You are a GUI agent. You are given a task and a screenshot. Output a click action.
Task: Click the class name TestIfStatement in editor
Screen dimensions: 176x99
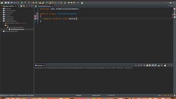coord(67,14)
